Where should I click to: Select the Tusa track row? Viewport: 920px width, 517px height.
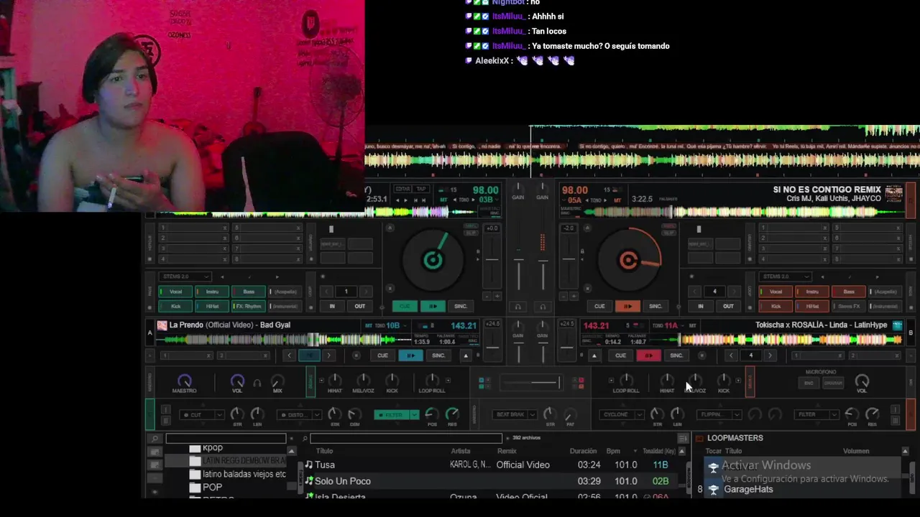(x=492, y=465)
